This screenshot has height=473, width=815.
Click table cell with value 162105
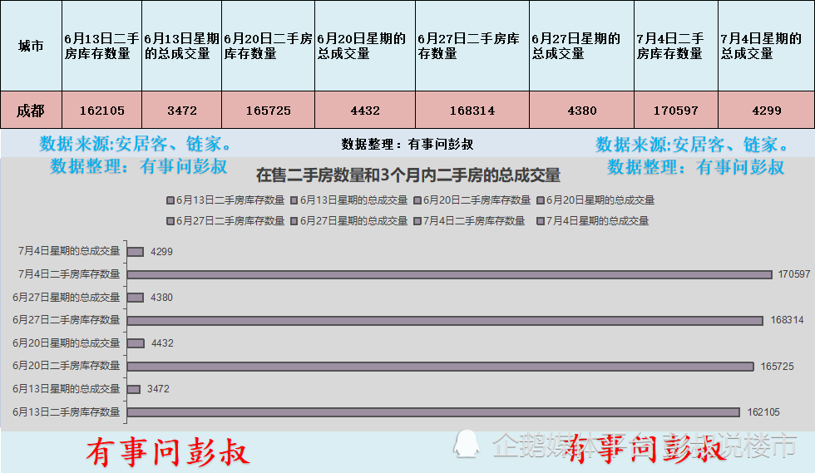point(101,111)
